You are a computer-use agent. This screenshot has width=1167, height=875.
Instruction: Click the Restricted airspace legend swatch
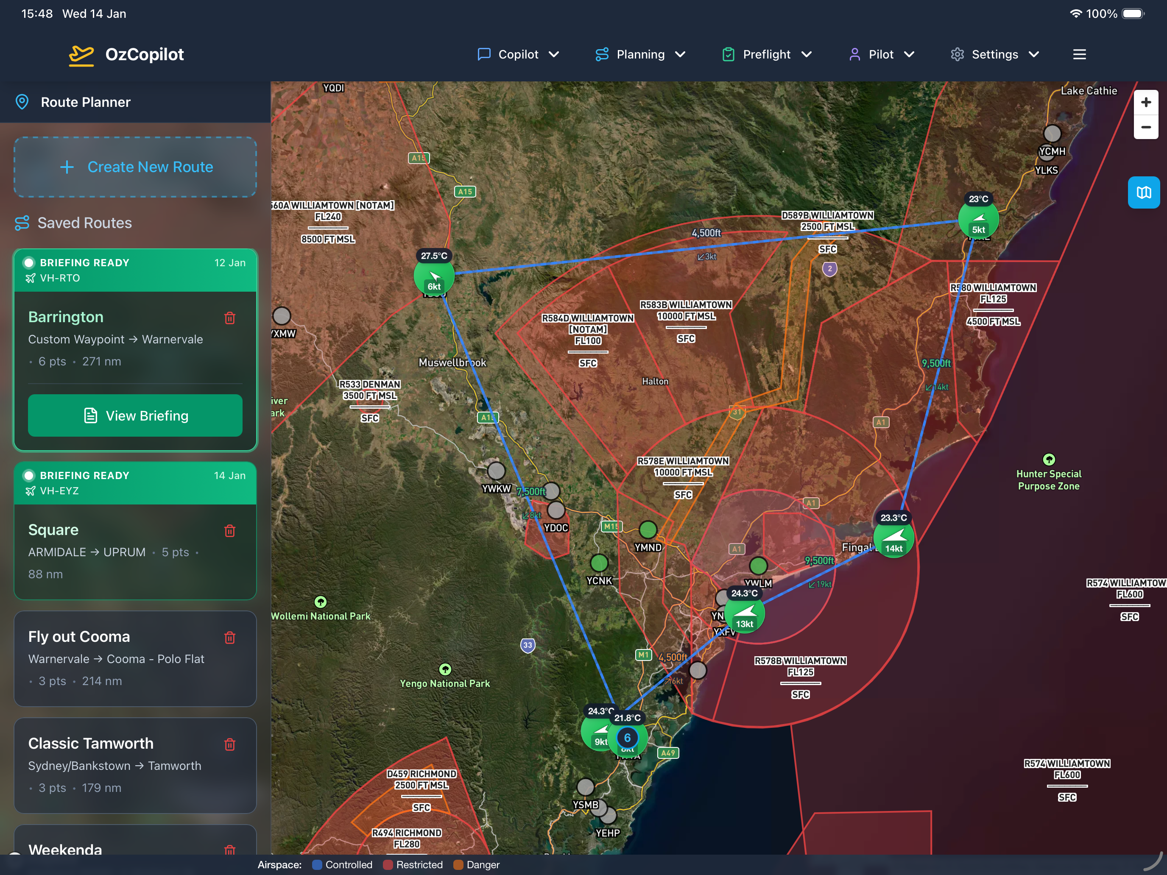tap(388, 864)
